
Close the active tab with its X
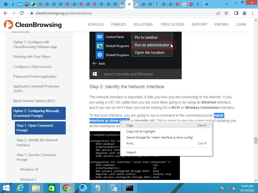point(129,4)
